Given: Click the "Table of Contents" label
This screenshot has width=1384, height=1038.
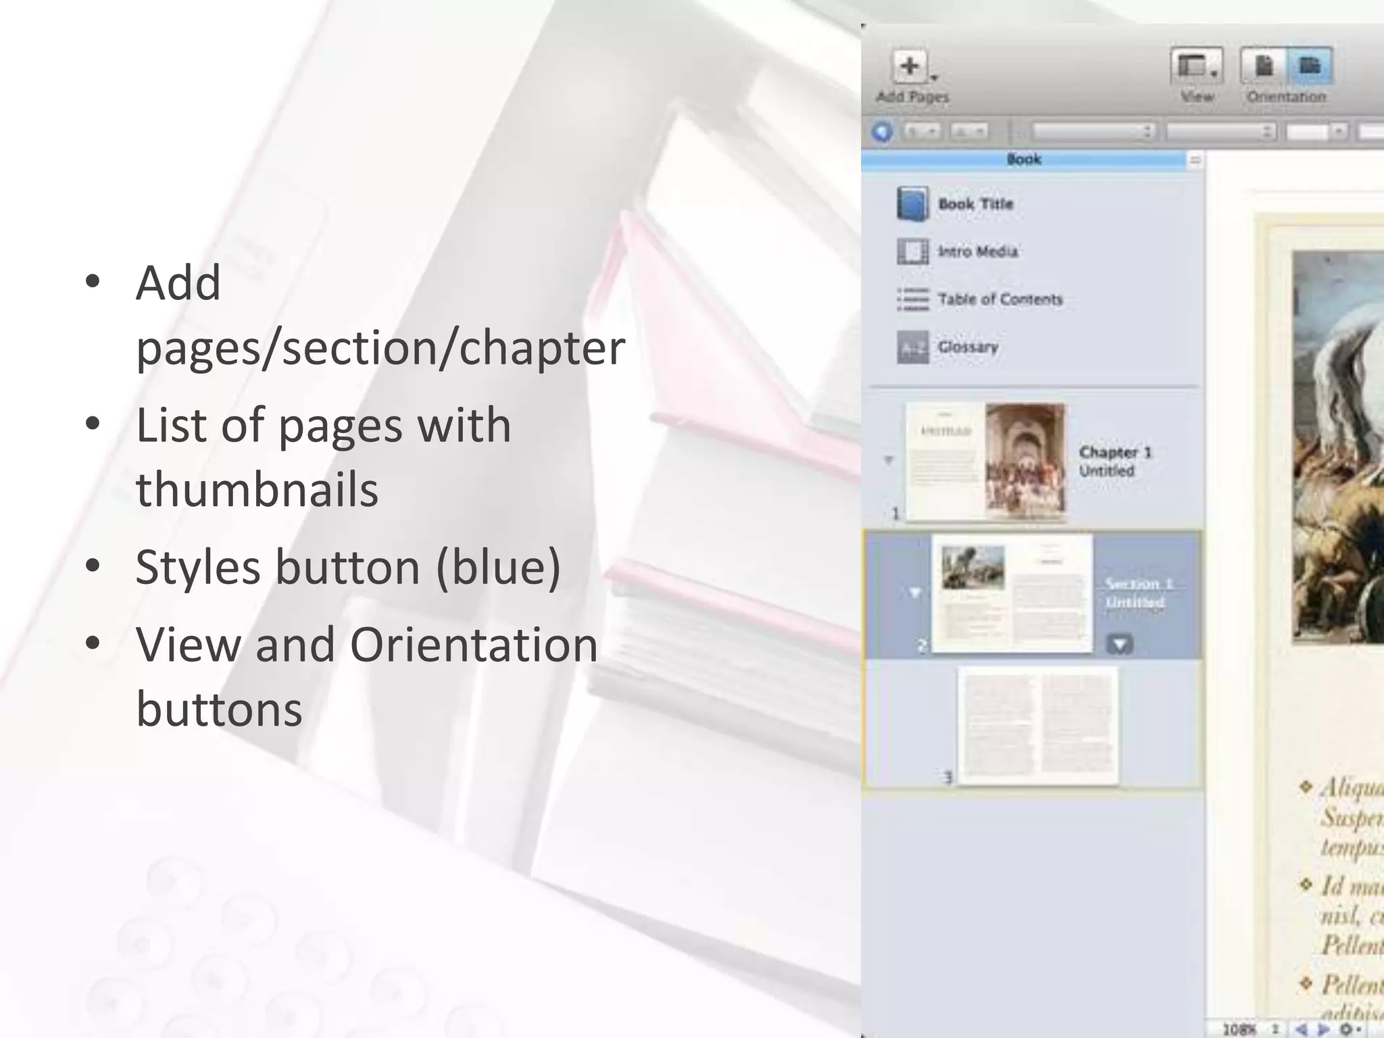Looking at the screenshot, I should 1000,299.
